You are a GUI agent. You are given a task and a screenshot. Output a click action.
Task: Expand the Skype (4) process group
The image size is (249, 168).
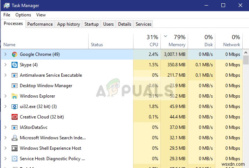[5, 65]
